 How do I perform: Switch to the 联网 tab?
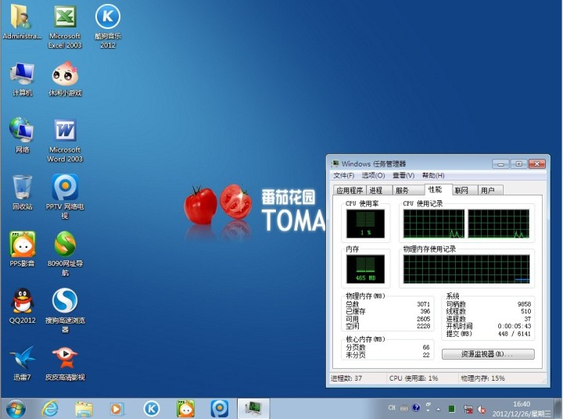tap(461, 190)
